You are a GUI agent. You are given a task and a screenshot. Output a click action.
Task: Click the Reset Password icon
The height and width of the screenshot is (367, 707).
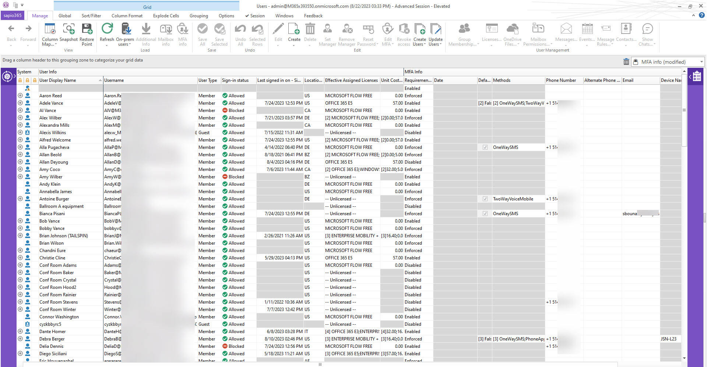368,29
